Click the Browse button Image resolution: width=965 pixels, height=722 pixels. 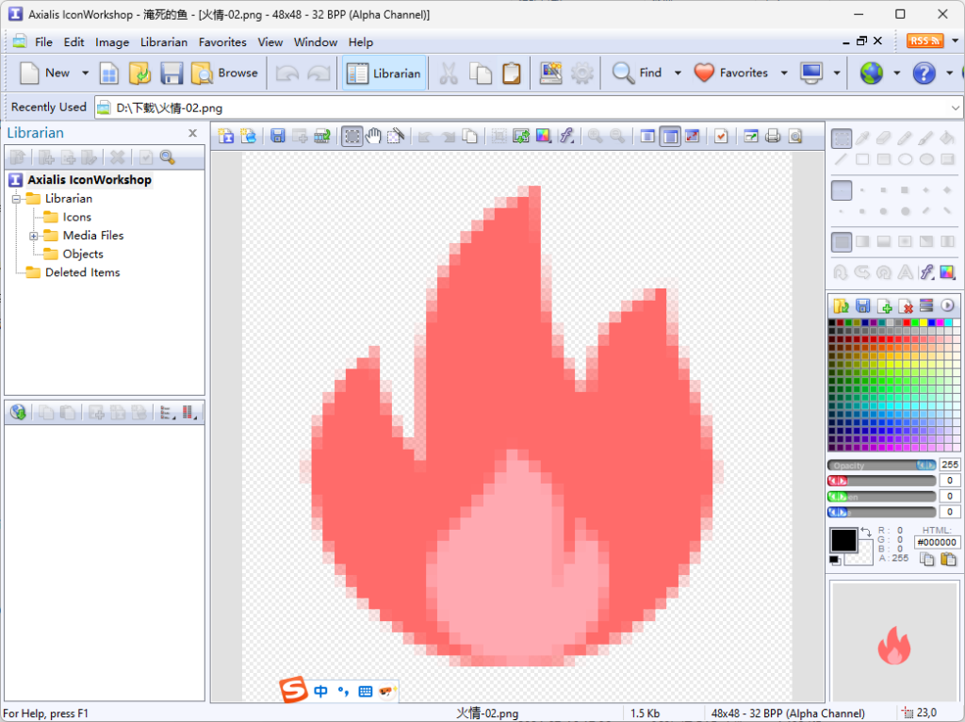point(225,74)
